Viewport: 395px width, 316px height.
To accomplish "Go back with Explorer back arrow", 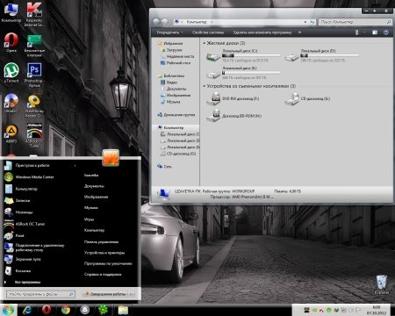I will (x=156, y=22).
